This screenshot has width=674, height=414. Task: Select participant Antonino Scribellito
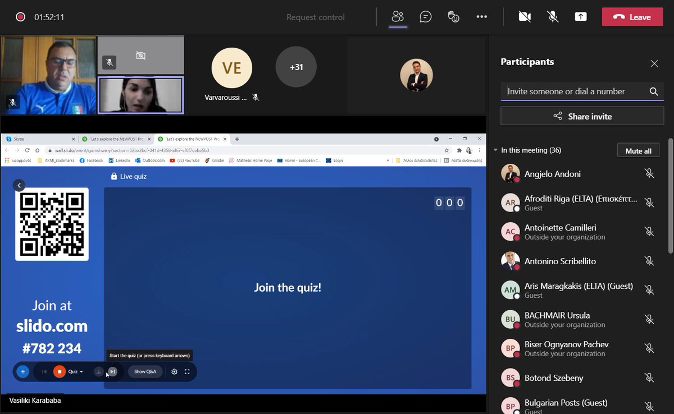point(579,261)
